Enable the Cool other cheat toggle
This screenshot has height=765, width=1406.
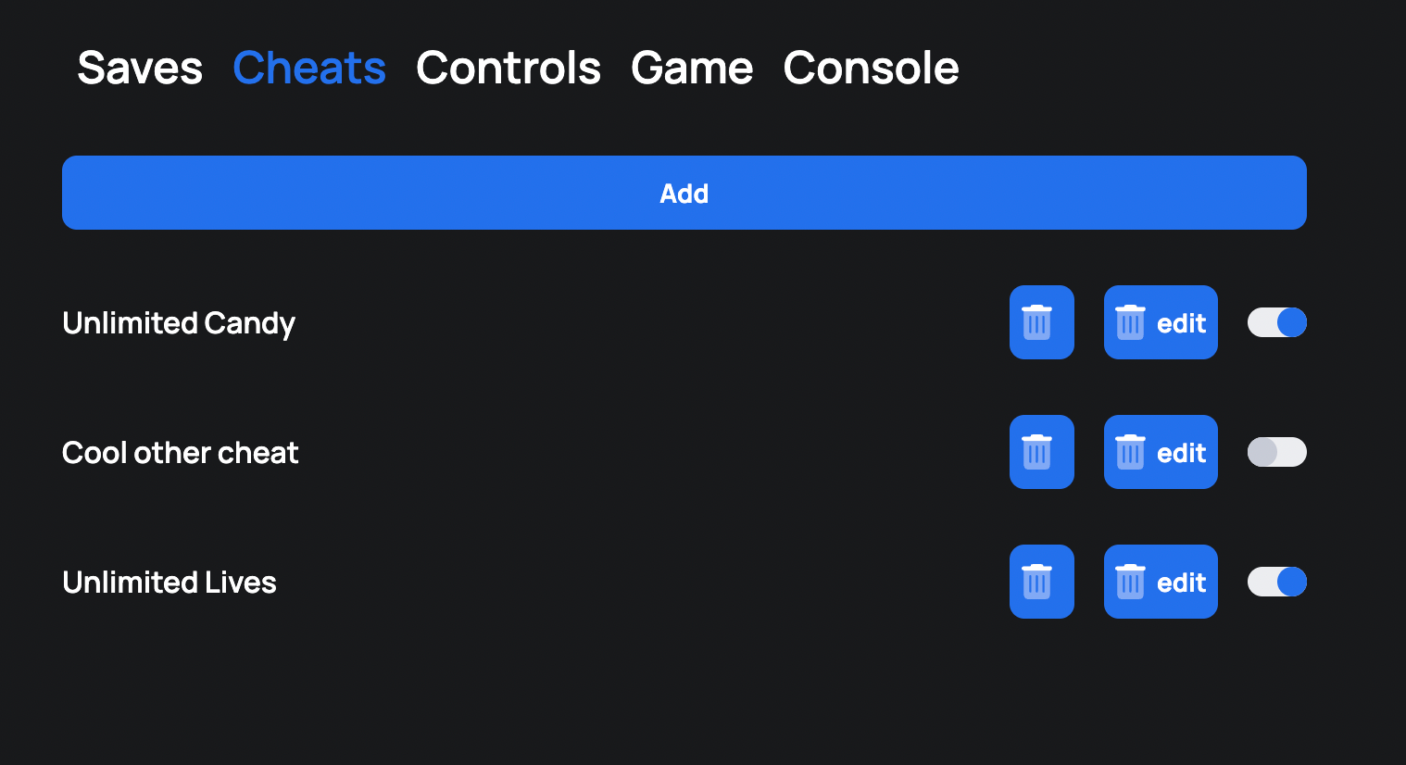pyautogui.click(x=1276, y=452)
